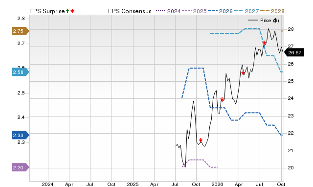Click the 2028 consensus legend entry

(x=272, y=11)
